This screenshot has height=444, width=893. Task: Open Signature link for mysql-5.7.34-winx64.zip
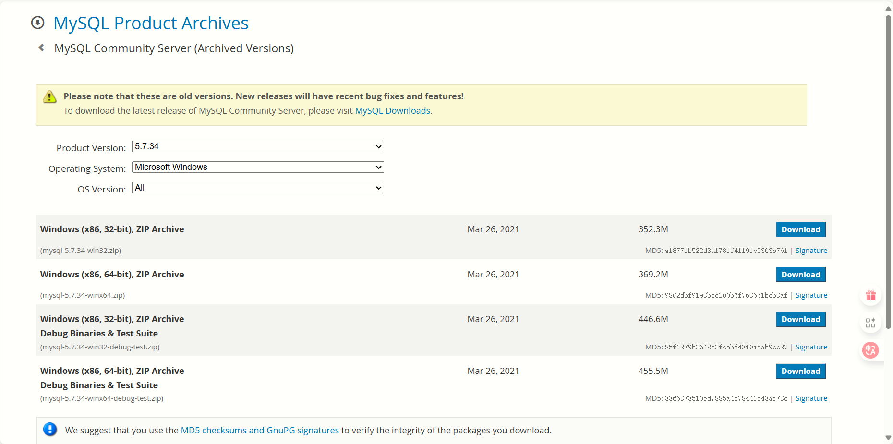(x=811, y=295)
